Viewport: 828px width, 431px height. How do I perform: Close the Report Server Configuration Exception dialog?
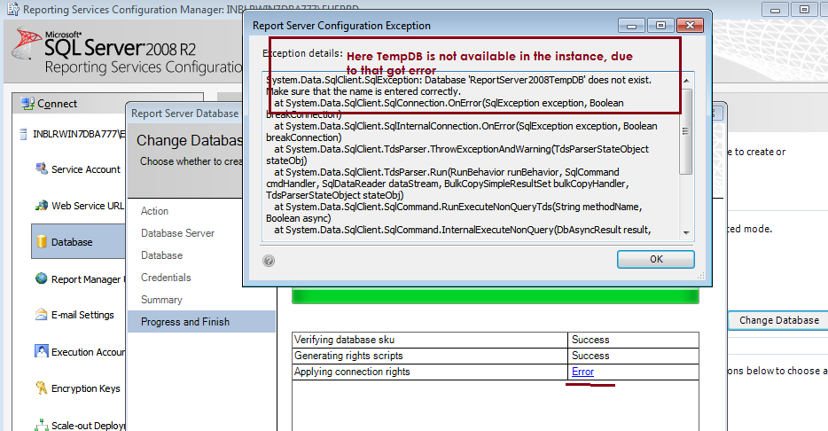[x=690, y=25]
